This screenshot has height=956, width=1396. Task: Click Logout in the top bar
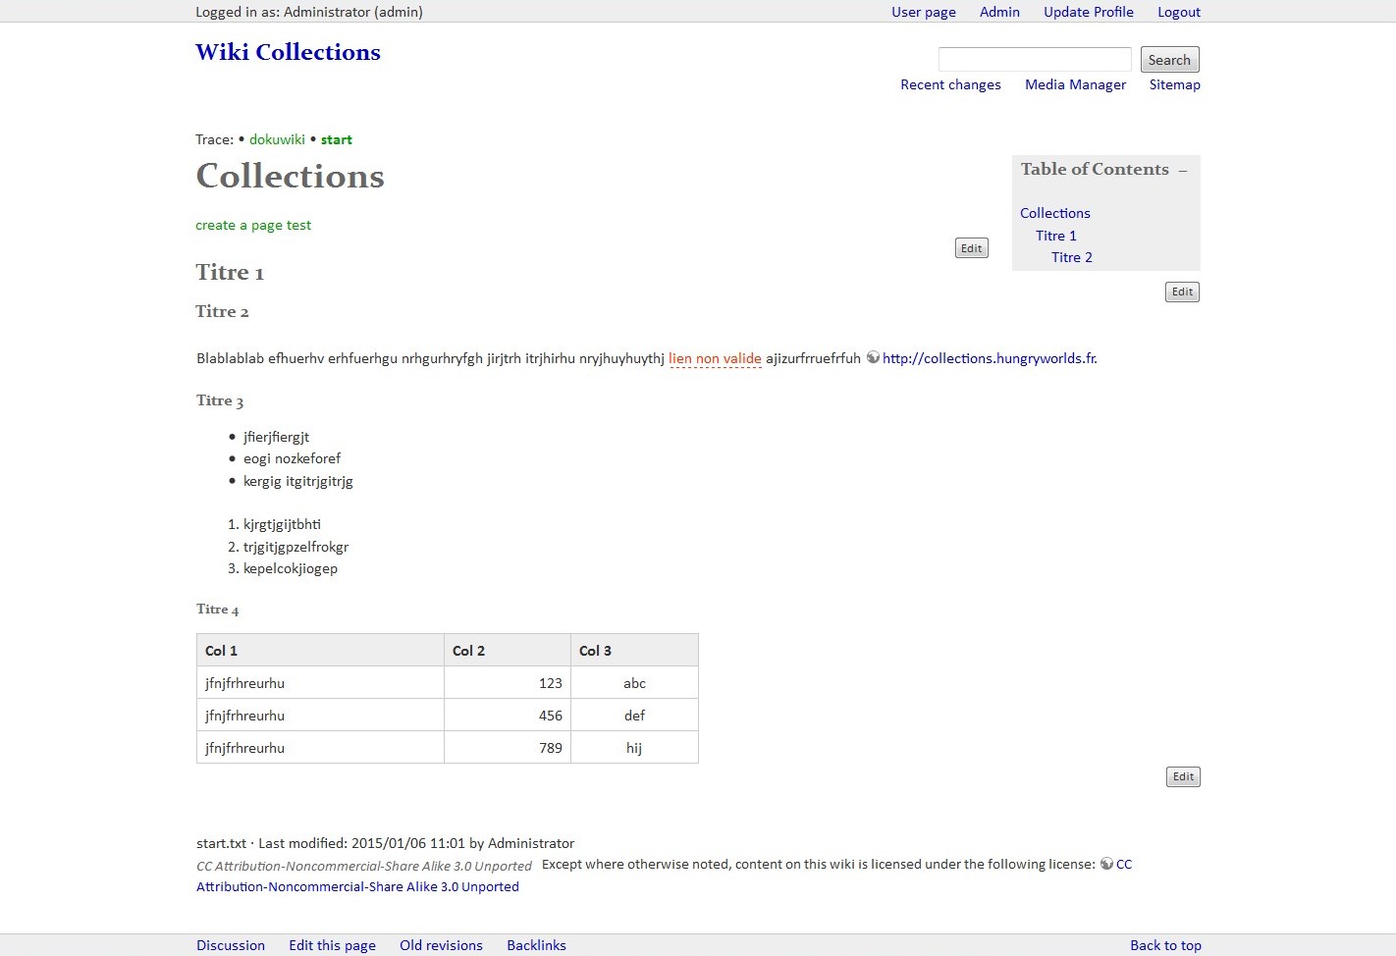[1178, 12]
